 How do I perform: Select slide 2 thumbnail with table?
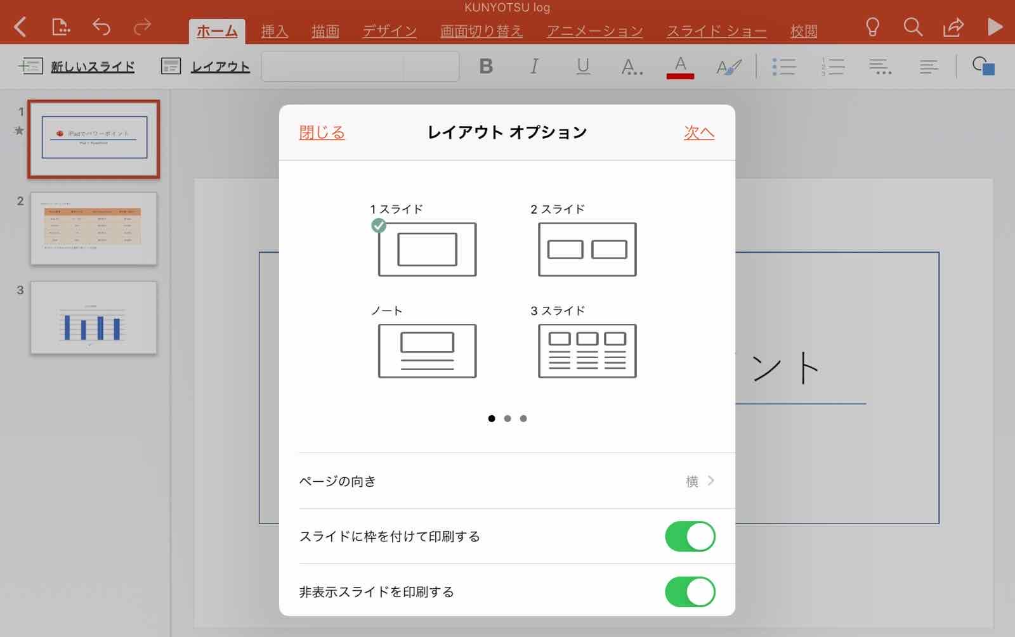[94, 229]
